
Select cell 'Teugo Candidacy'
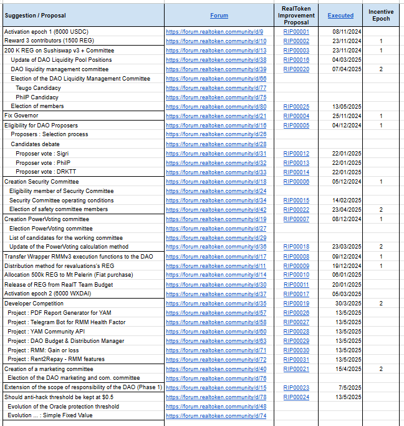click(x=84, y=87)
